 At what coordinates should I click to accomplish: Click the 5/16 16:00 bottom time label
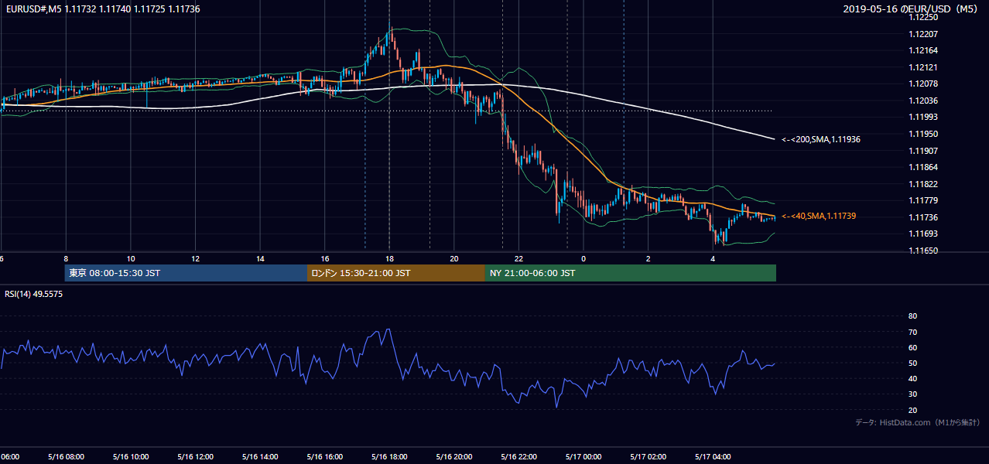coord(324,457)
